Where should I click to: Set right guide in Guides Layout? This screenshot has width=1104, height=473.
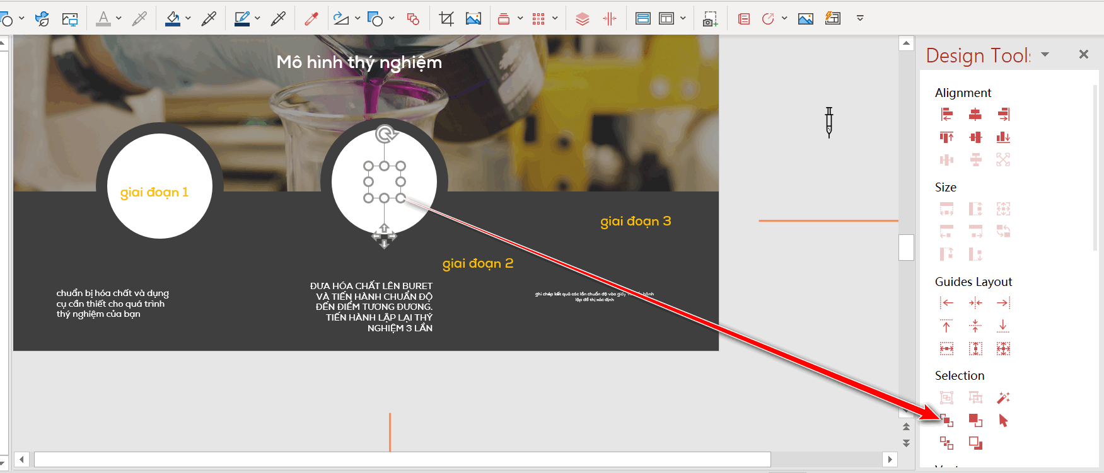1004,303
